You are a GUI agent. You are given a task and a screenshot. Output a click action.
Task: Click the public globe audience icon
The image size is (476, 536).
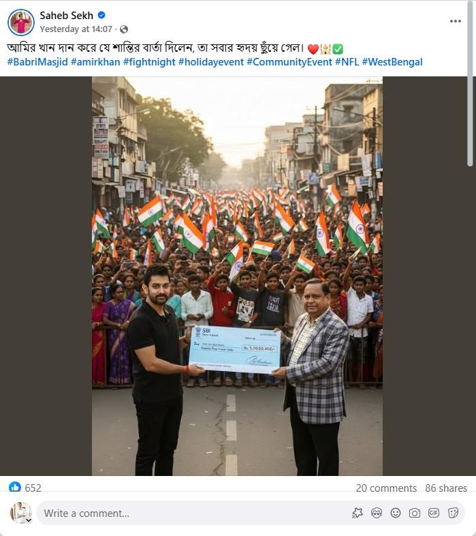[124, 29]
